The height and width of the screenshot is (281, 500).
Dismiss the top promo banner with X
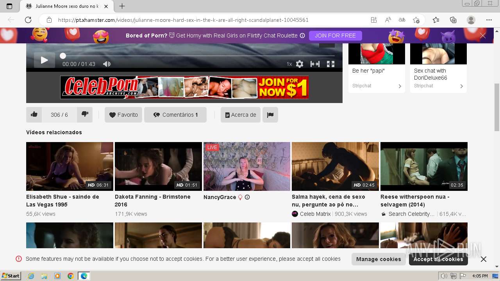click(x=483, y=36)
